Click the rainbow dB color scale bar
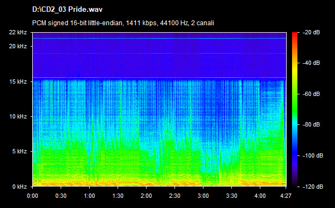 pos(295,109)
